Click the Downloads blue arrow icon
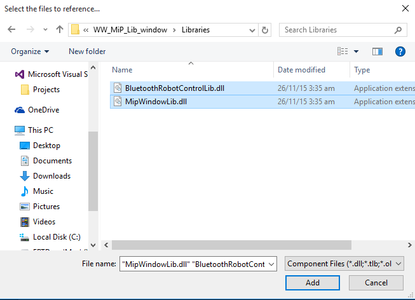 tap(25, 176)
